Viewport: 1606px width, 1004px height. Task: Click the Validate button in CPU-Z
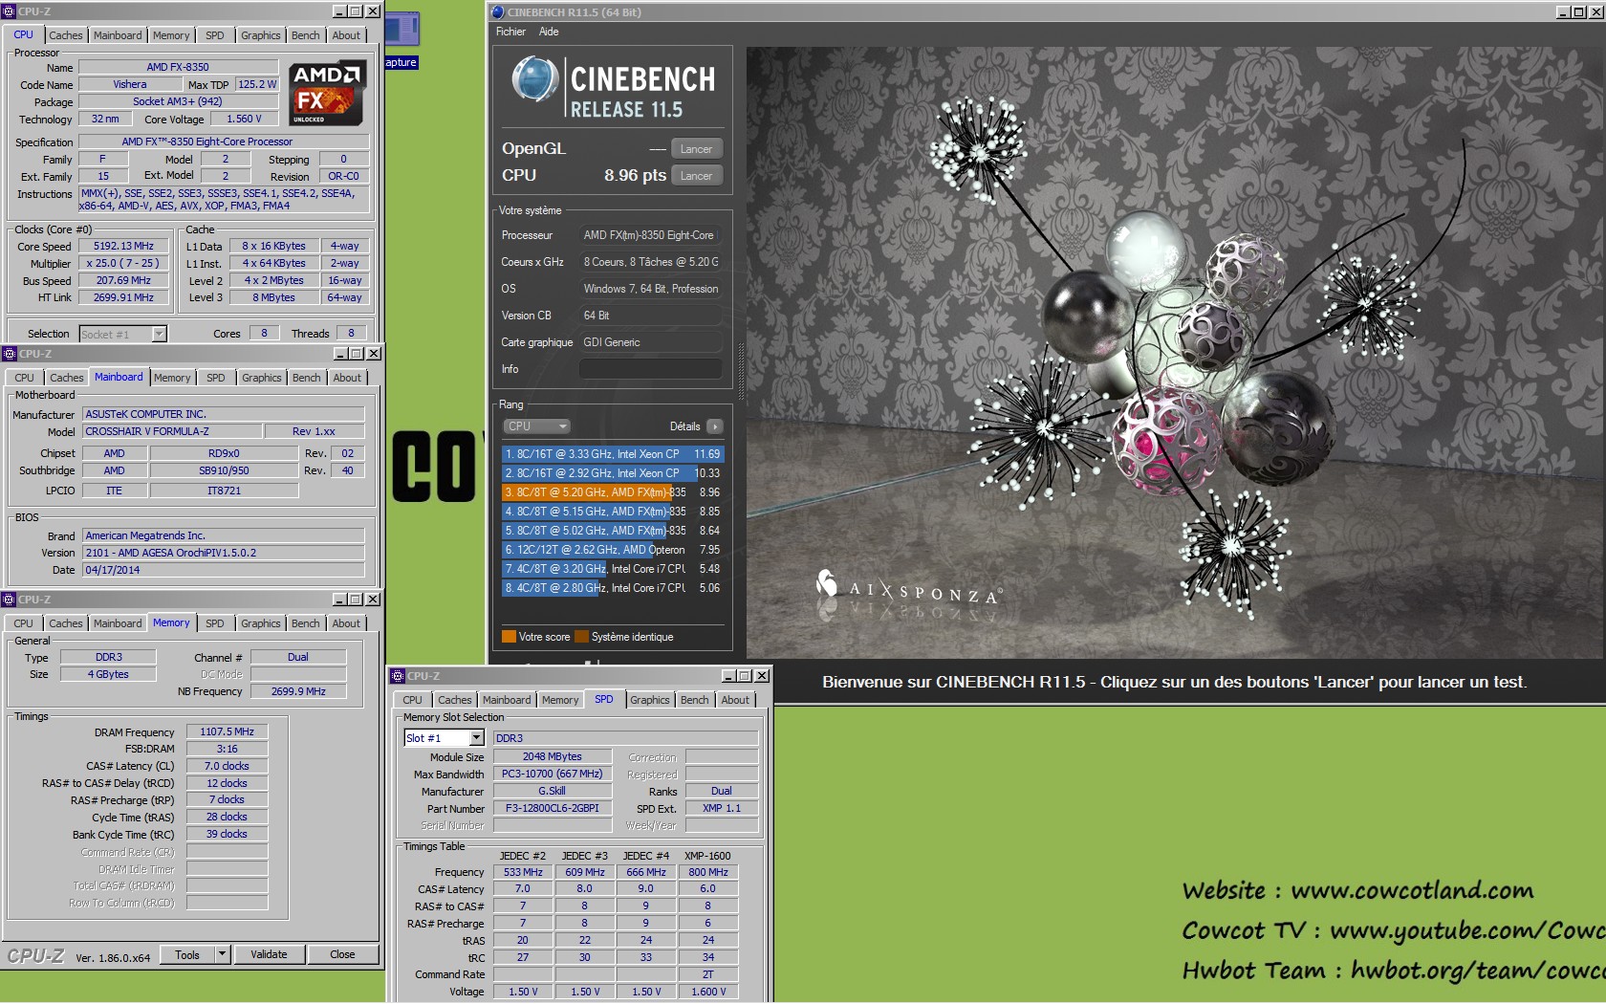pyautogui.click(x=269, y=954)
